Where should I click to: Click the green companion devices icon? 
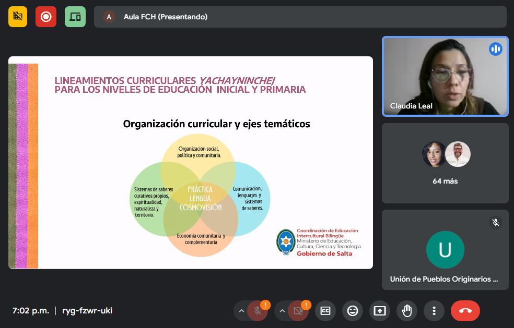tap(75, 17)
